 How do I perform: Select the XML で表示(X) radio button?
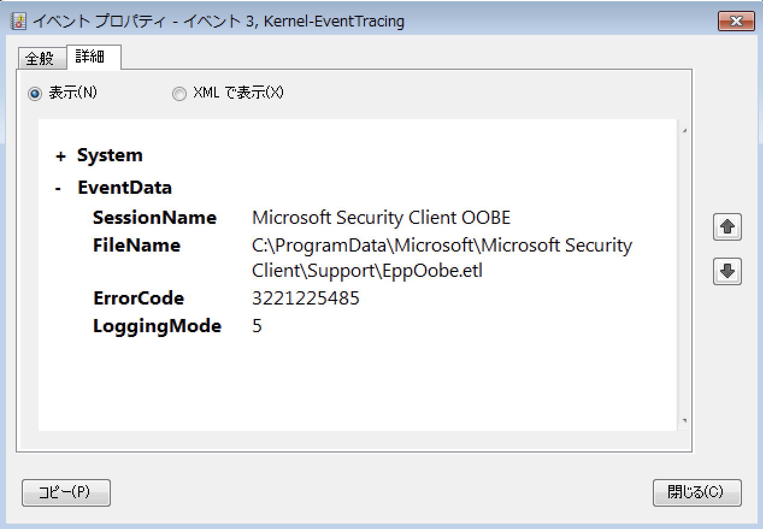click(x=179, y=93)
